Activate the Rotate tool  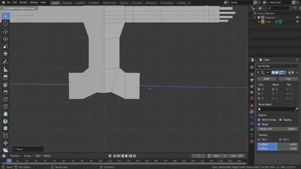5,39
